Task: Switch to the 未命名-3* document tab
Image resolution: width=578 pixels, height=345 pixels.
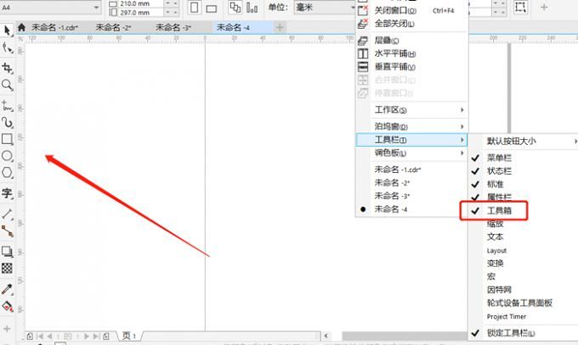Action: tap(173, 27)
